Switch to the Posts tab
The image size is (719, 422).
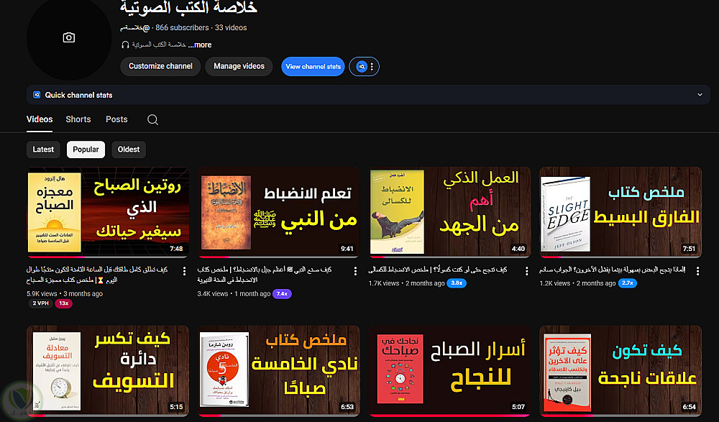coord(116,119)
